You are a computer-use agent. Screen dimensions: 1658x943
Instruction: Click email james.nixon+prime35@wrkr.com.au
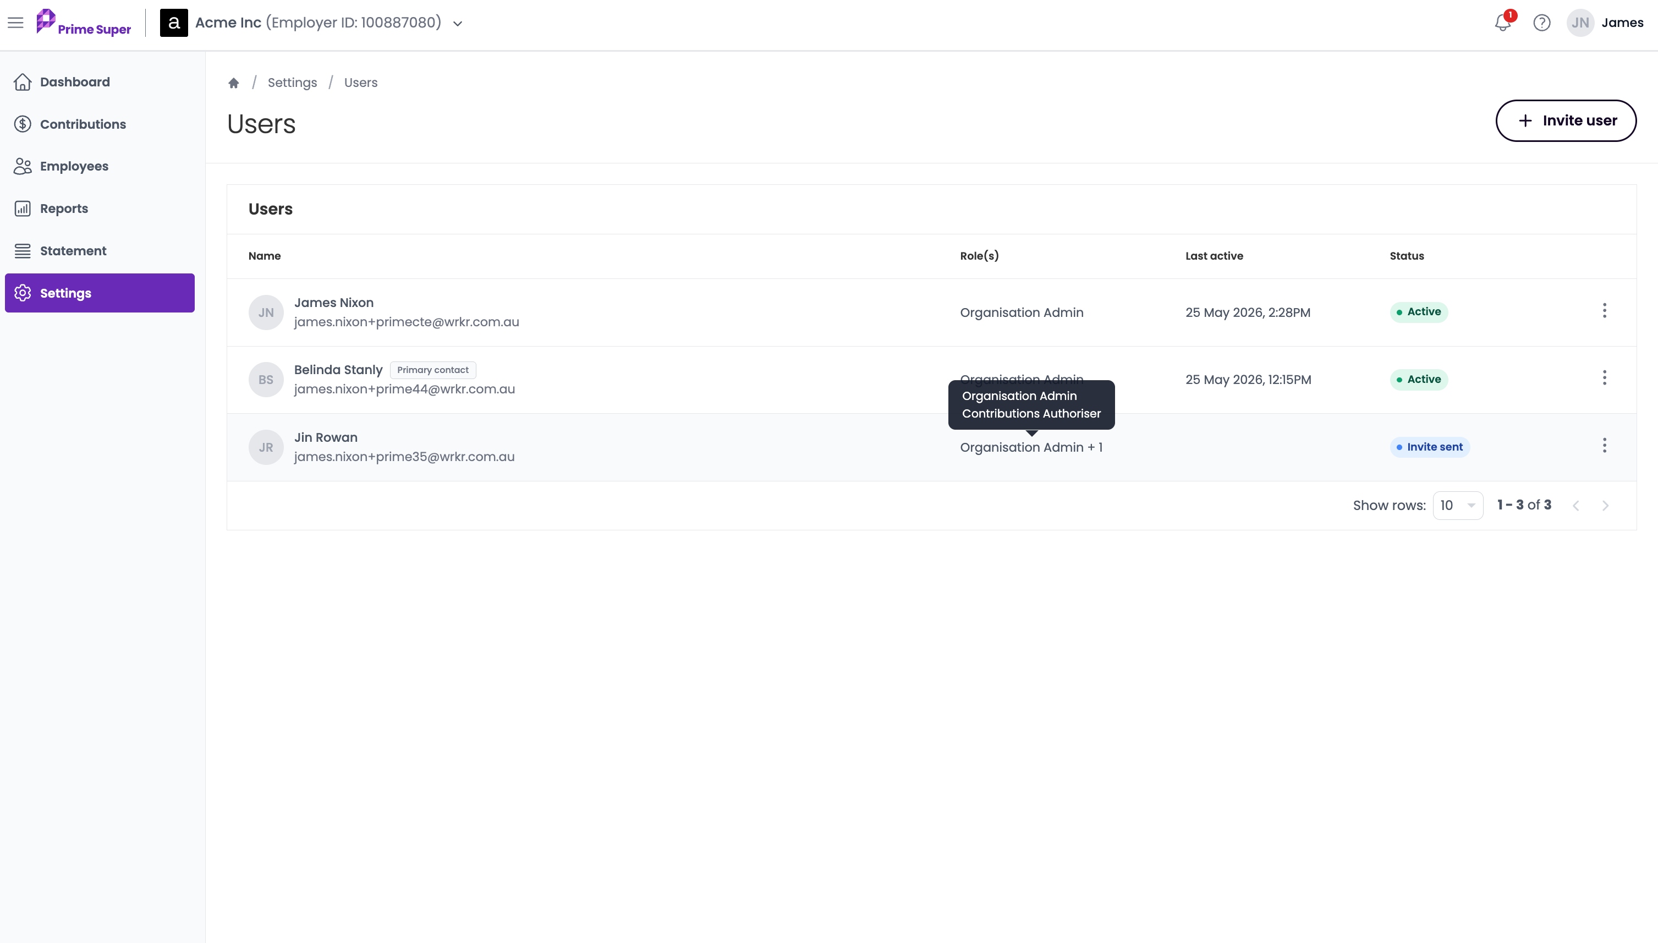click(404, 457)
